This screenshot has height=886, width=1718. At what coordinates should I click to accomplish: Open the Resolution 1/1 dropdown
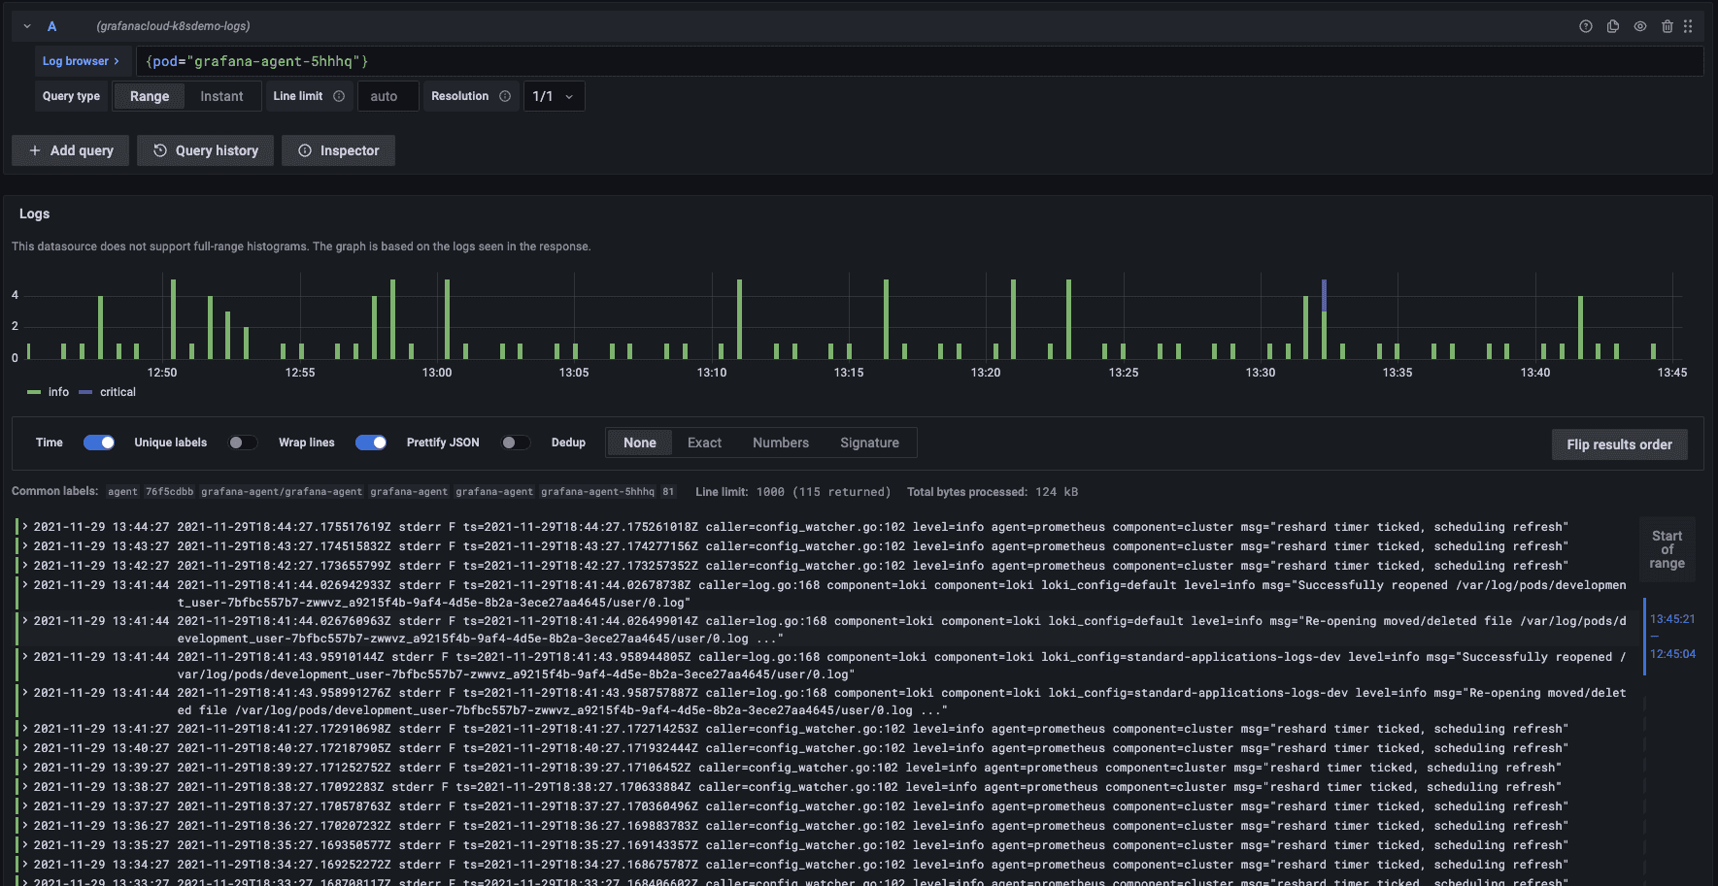pyautogui.click(x=555, y=96)
